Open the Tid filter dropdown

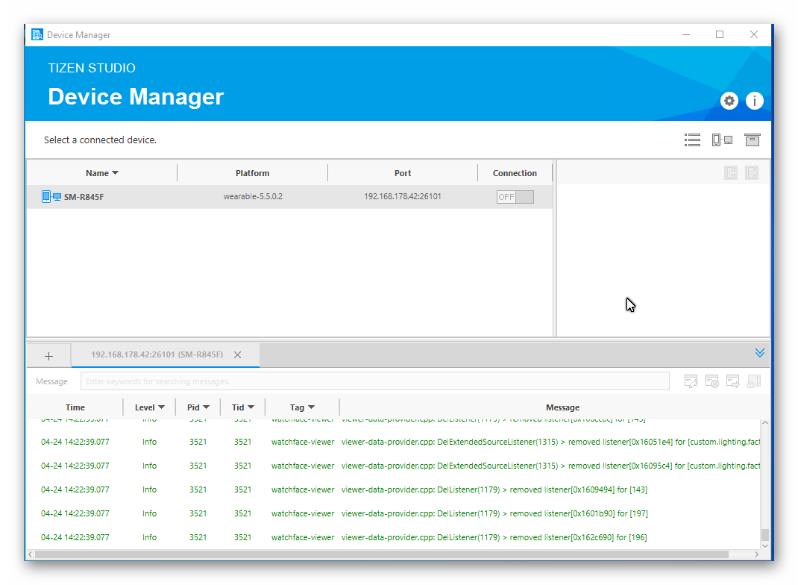pos(251,407)
